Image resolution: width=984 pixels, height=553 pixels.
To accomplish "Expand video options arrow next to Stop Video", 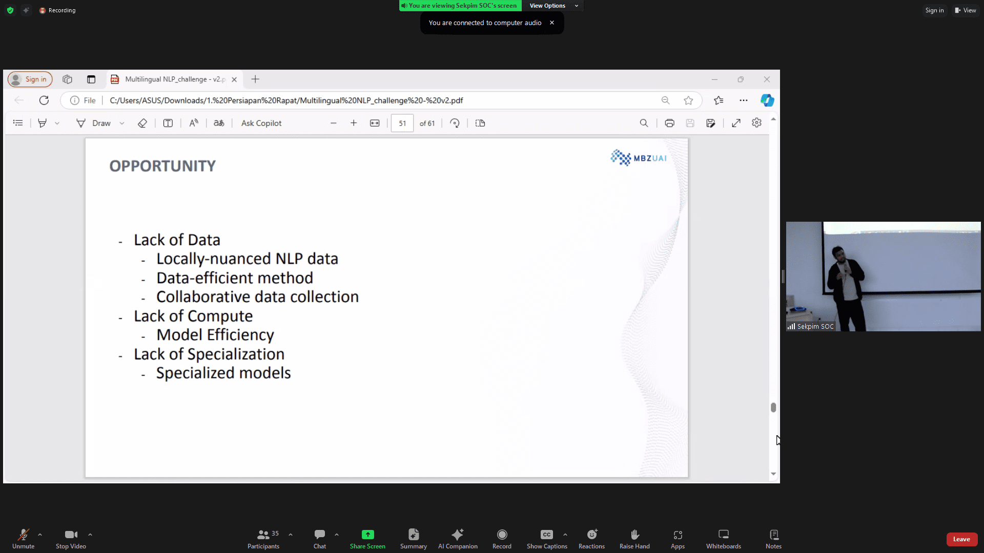I will point(90,535).
